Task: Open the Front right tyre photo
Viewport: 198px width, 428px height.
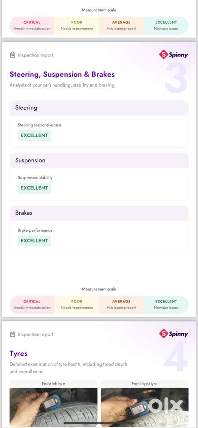Action: (x=144, y=407)
